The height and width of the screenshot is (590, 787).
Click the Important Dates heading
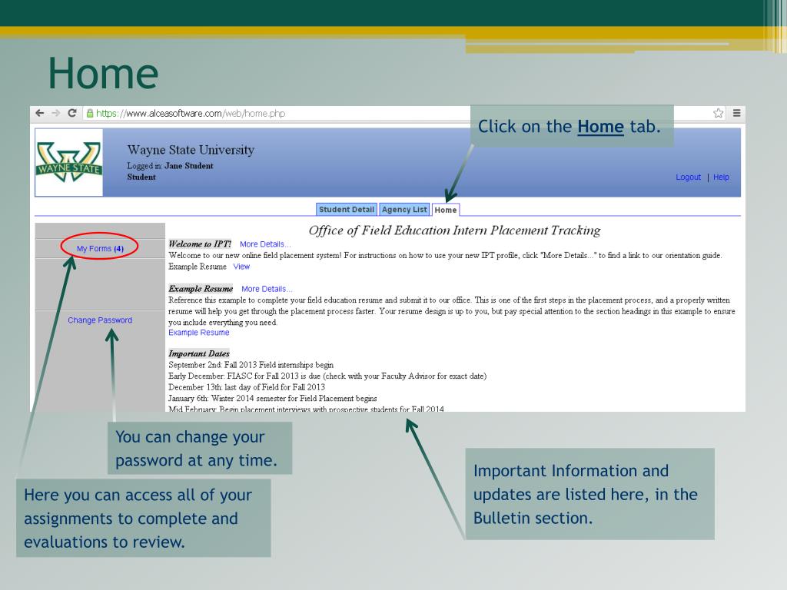[x=199, y=353]
